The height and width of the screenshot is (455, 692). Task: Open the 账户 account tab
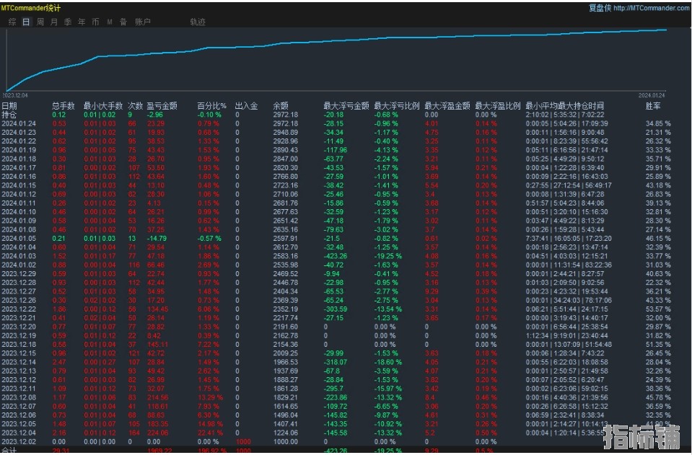click(143, 22)
